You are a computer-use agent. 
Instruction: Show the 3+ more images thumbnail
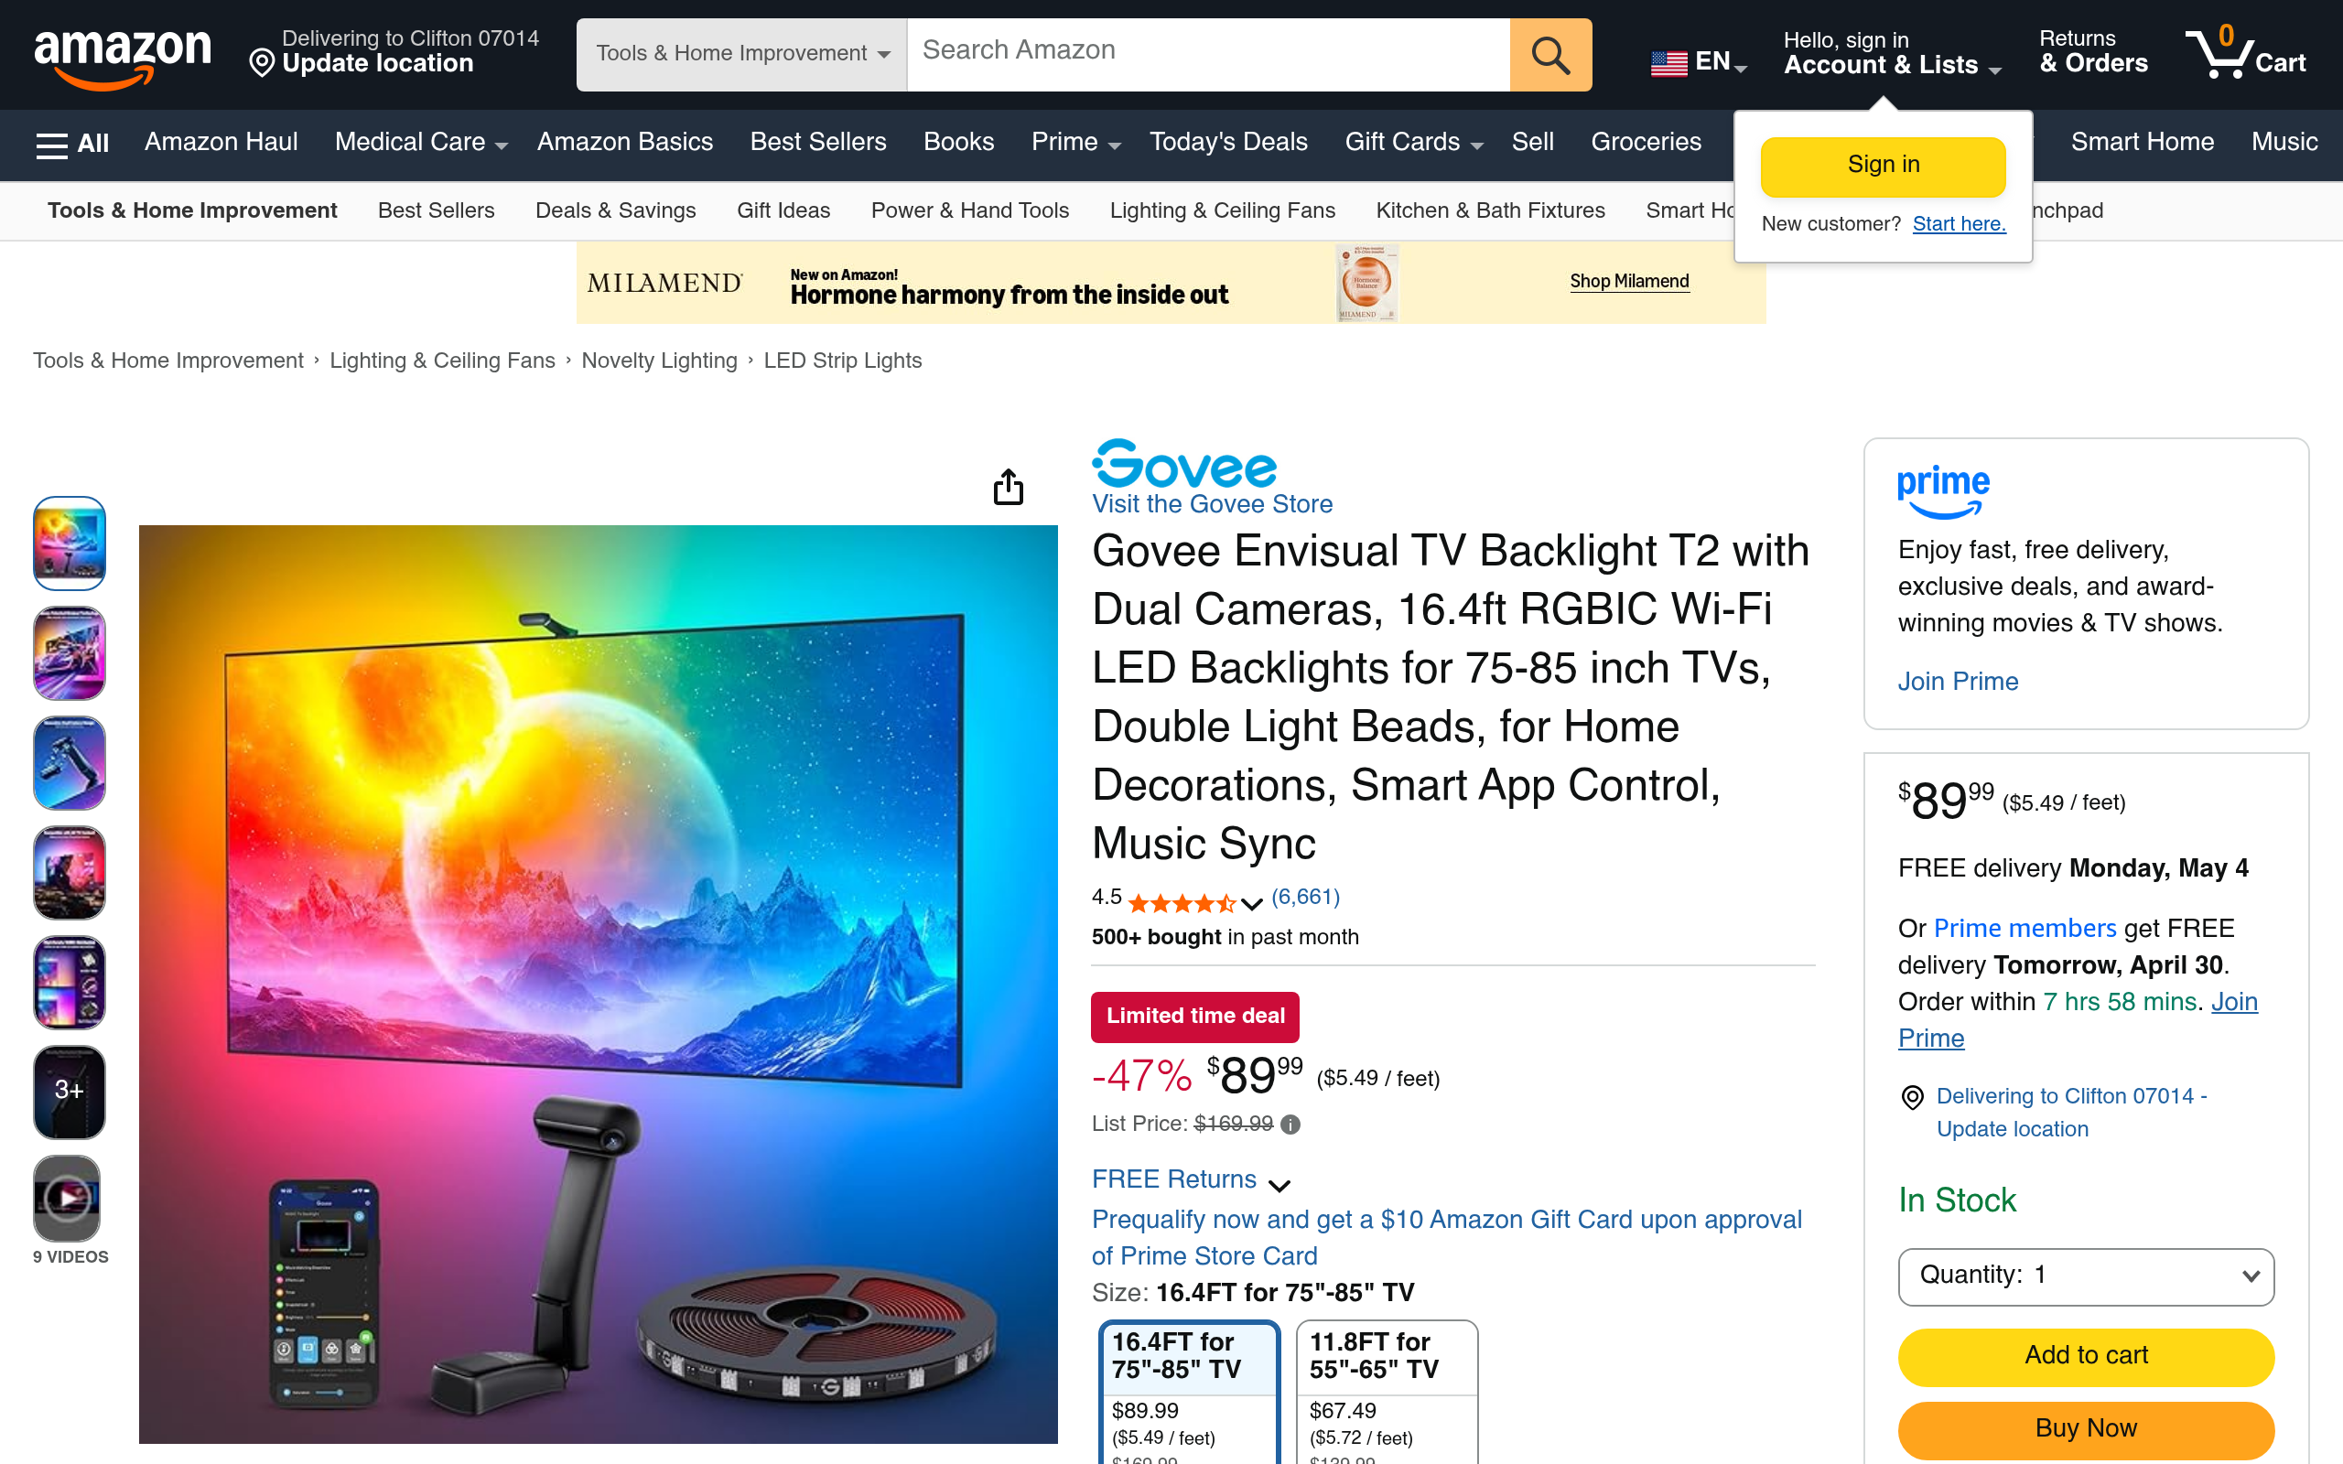point(69,1092)
